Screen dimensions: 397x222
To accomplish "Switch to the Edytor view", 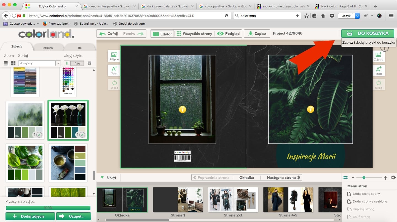I will pos(162,34).
